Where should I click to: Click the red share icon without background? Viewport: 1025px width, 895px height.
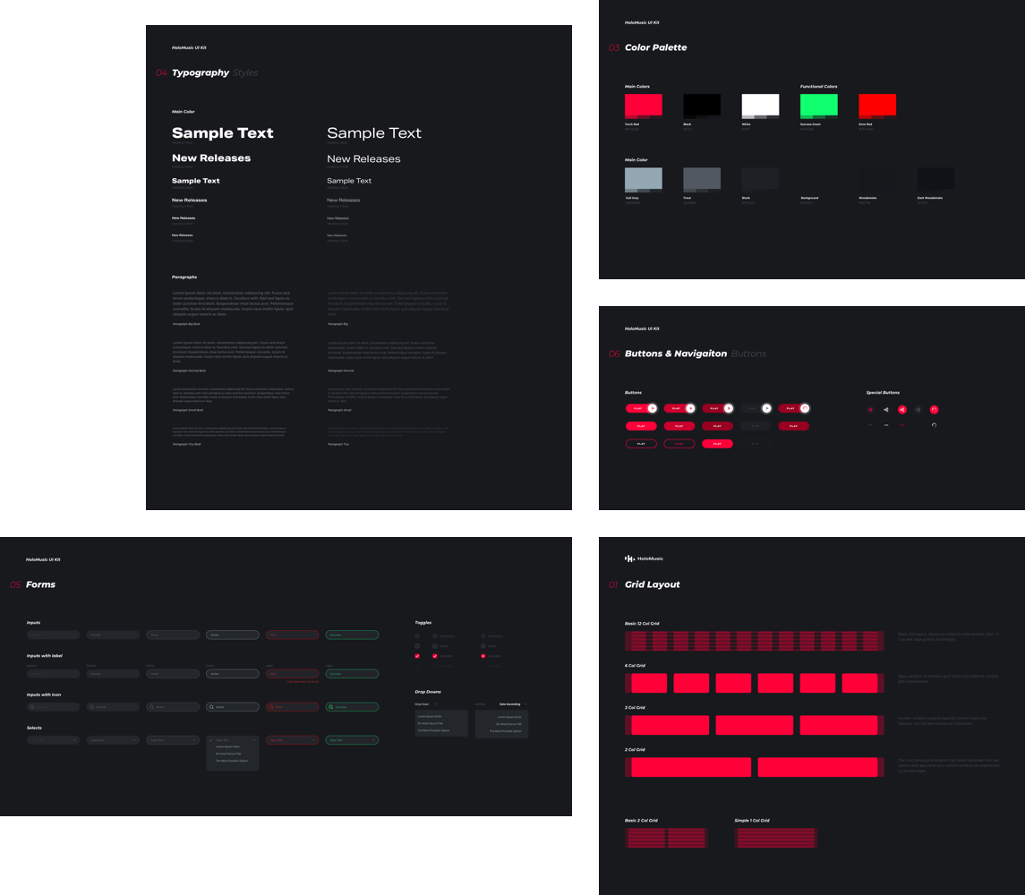pyautogui.click(x=870, y=410)
